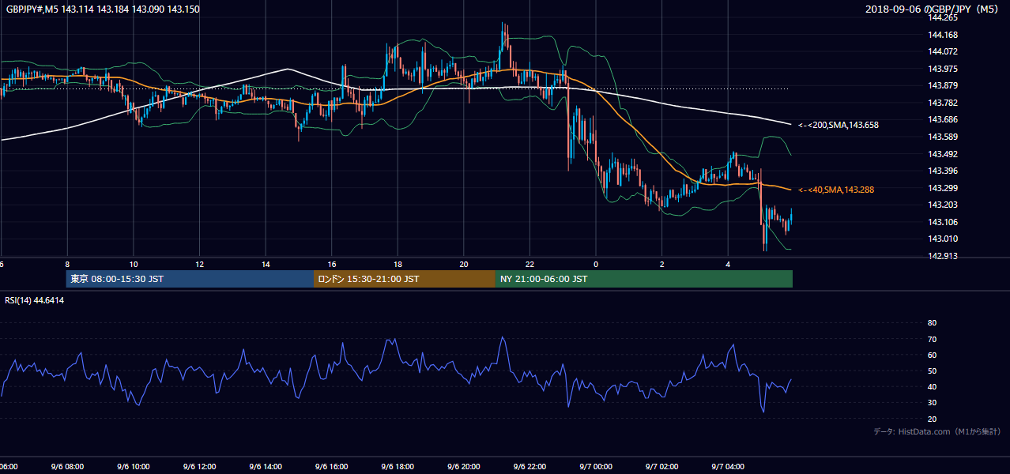Click hour label 22 under the price chart

529,264
